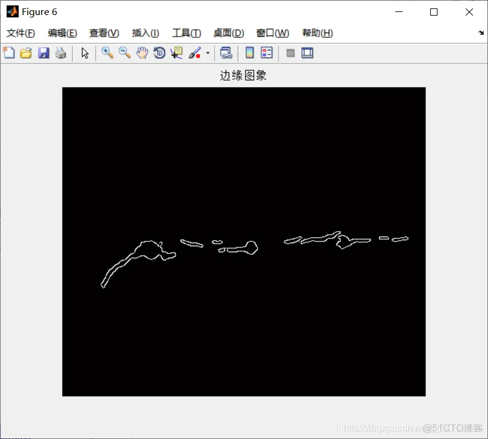Select the arrow pointer tool
This screenshot has width=488, height=439.
pos(85,53)
